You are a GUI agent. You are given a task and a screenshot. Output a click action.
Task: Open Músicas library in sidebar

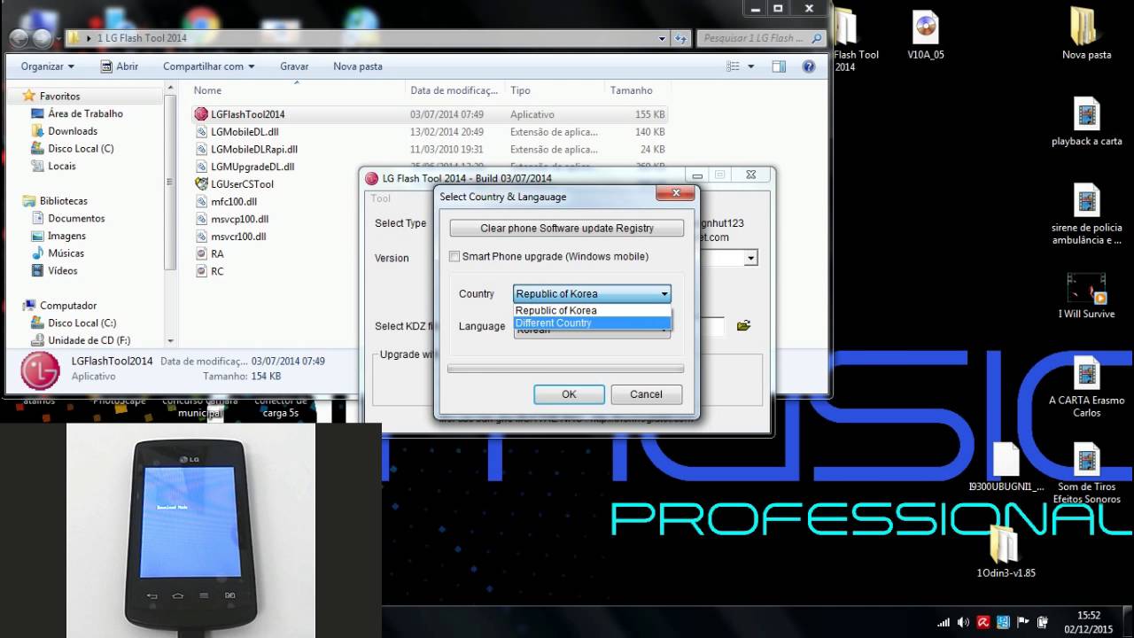coord(66,253)
